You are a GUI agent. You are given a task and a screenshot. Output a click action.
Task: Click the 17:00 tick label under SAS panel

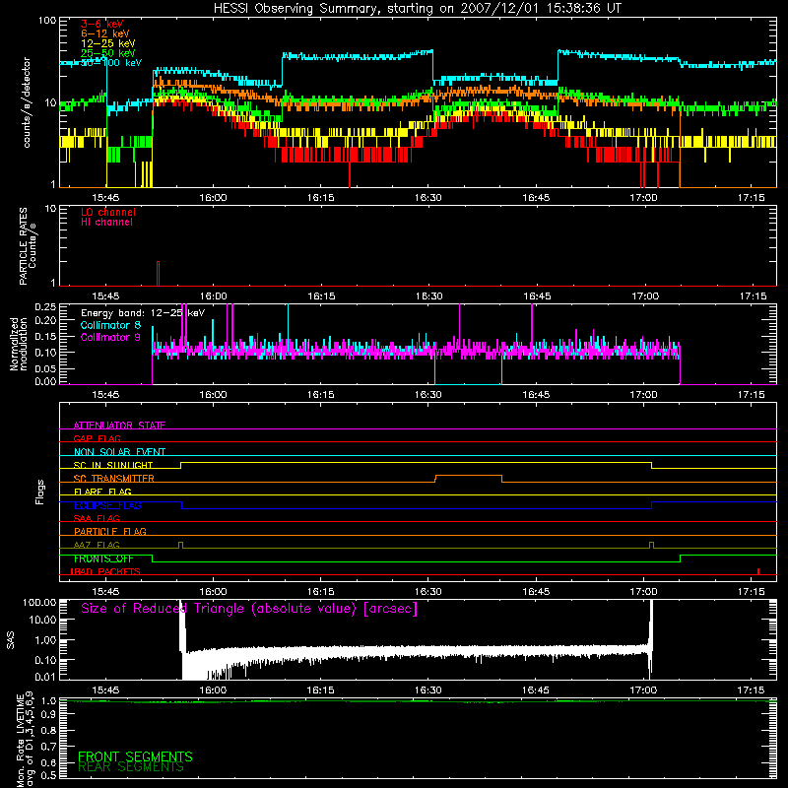[643, 690]
